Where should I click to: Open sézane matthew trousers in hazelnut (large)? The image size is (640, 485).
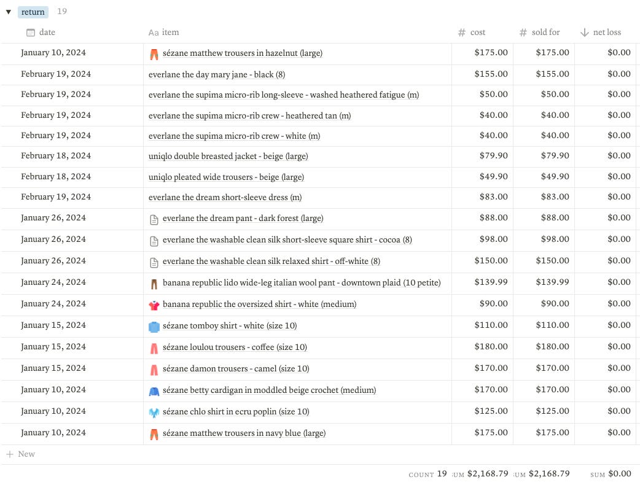tap(243, 53)
